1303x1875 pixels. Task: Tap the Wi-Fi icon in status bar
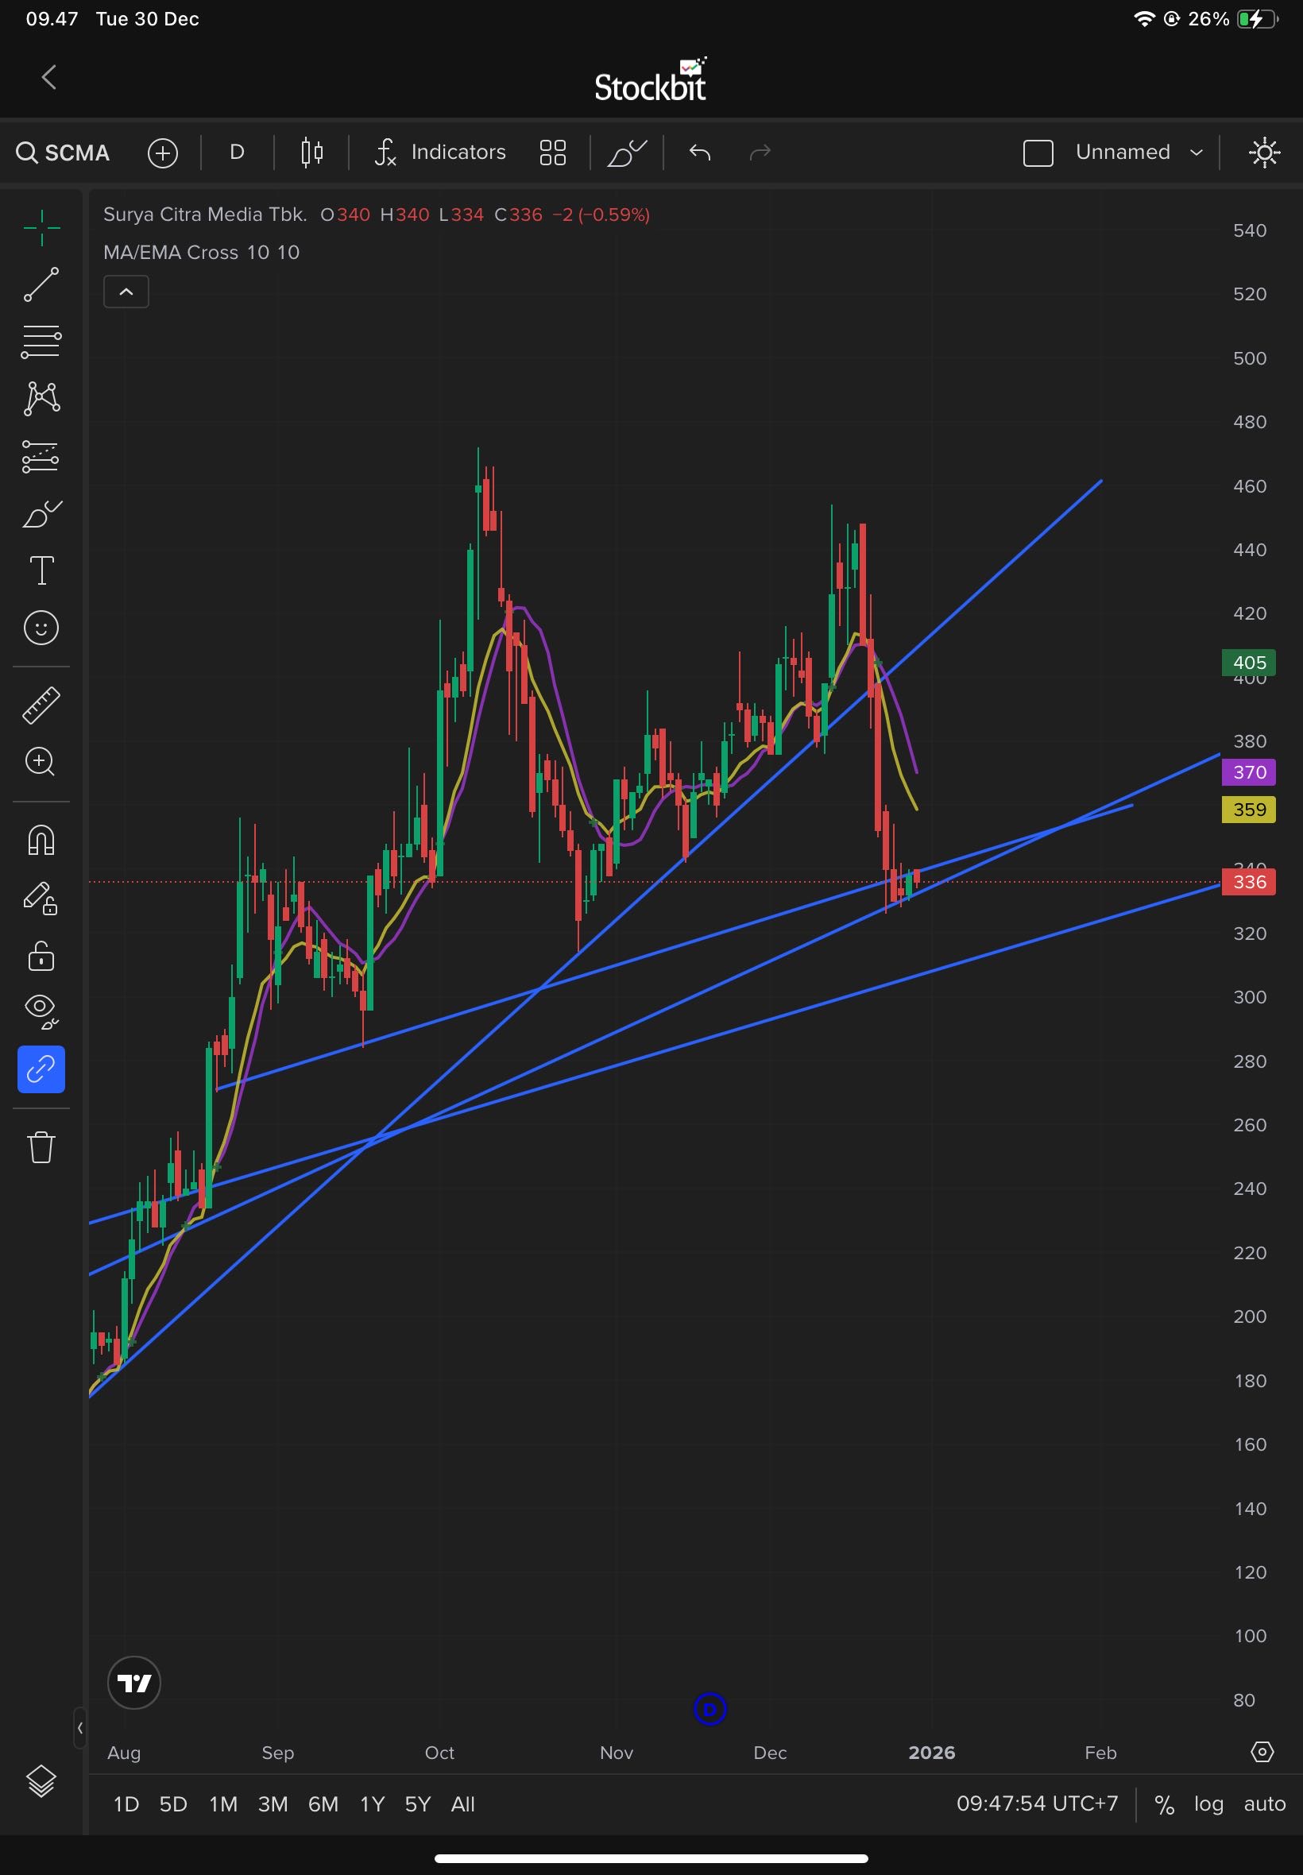[x=1145, y=19]
